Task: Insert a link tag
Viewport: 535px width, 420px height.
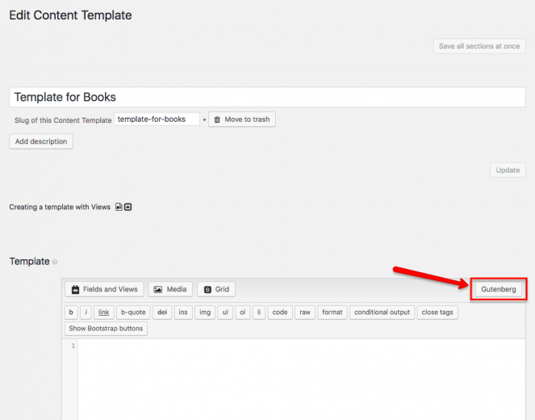Action: click(104, 312)
